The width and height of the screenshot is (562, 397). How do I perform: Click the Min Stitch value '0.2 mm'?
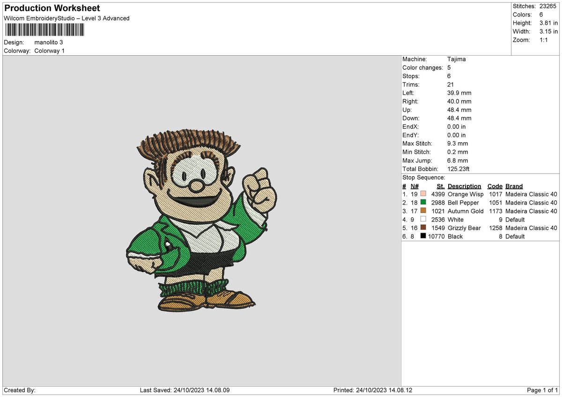click(x=458, y=152)
